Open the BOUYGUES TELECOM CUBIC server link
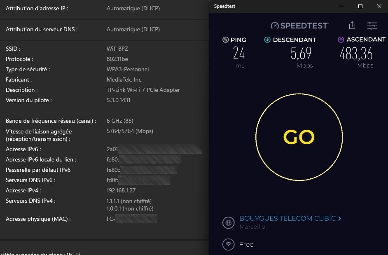 [287, 219]
